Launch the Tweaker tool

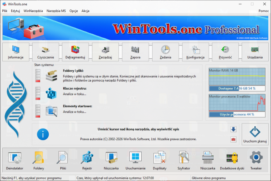click(x=256, y=160)
